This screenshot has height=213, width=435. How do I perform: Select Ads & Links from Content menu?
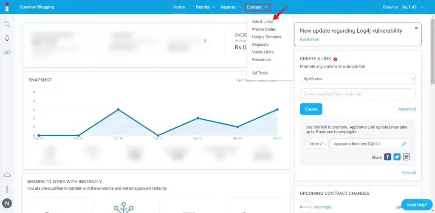pos(262,22)
